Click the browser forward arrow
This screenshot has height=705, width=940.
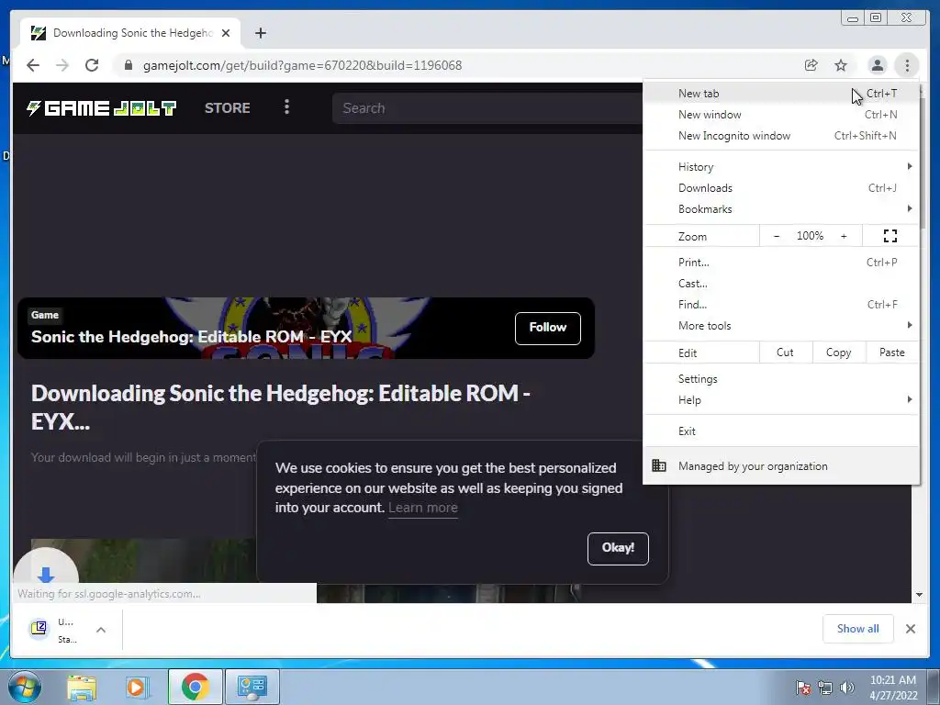point(62,65)
